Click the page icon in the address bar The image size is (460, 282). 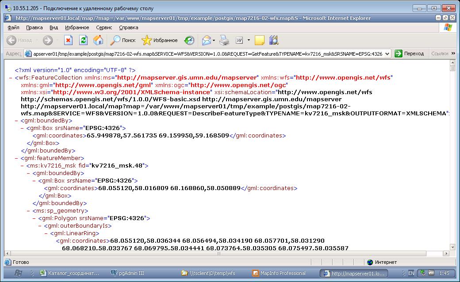pos(28,53)
